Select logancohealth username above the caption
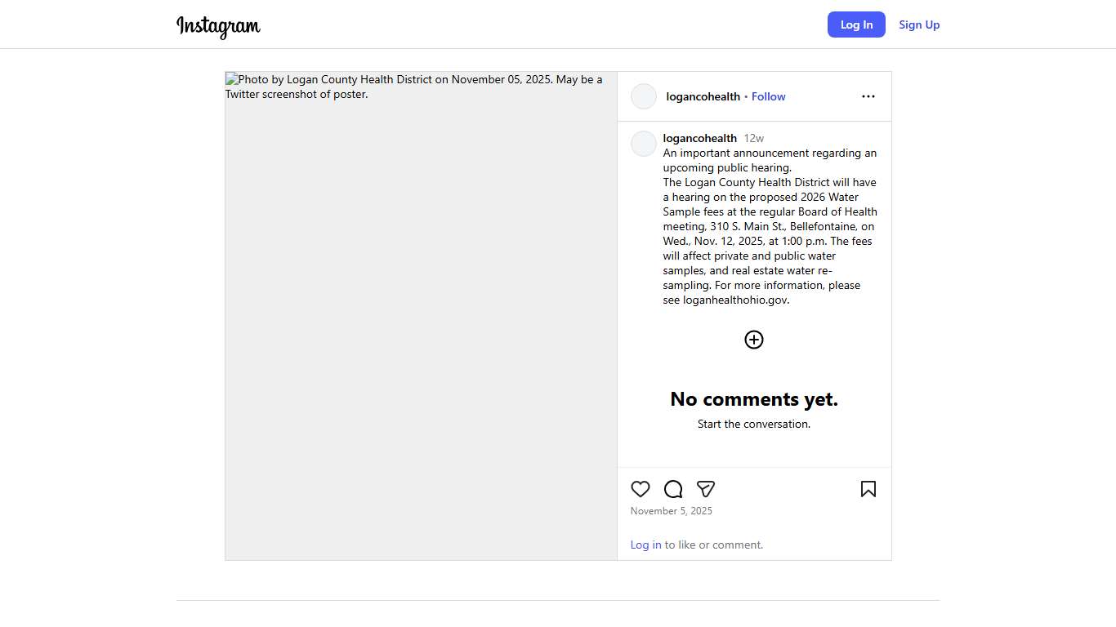 699,138
